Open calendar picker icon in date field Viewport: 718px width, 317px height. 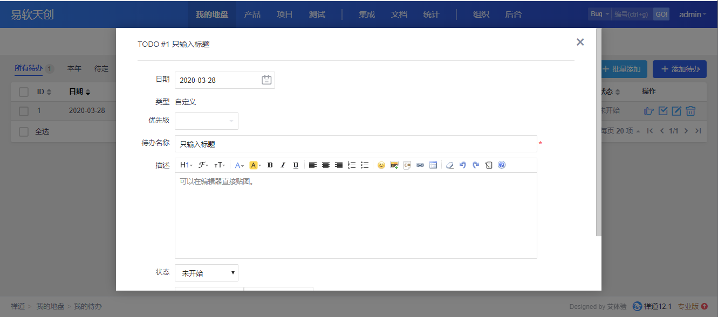point(266,80)
